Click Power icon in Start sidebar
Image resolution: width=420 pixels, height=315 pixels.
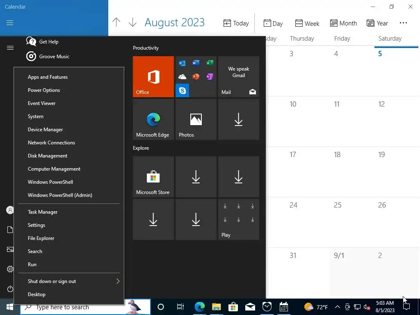click(x=10, y=289)
